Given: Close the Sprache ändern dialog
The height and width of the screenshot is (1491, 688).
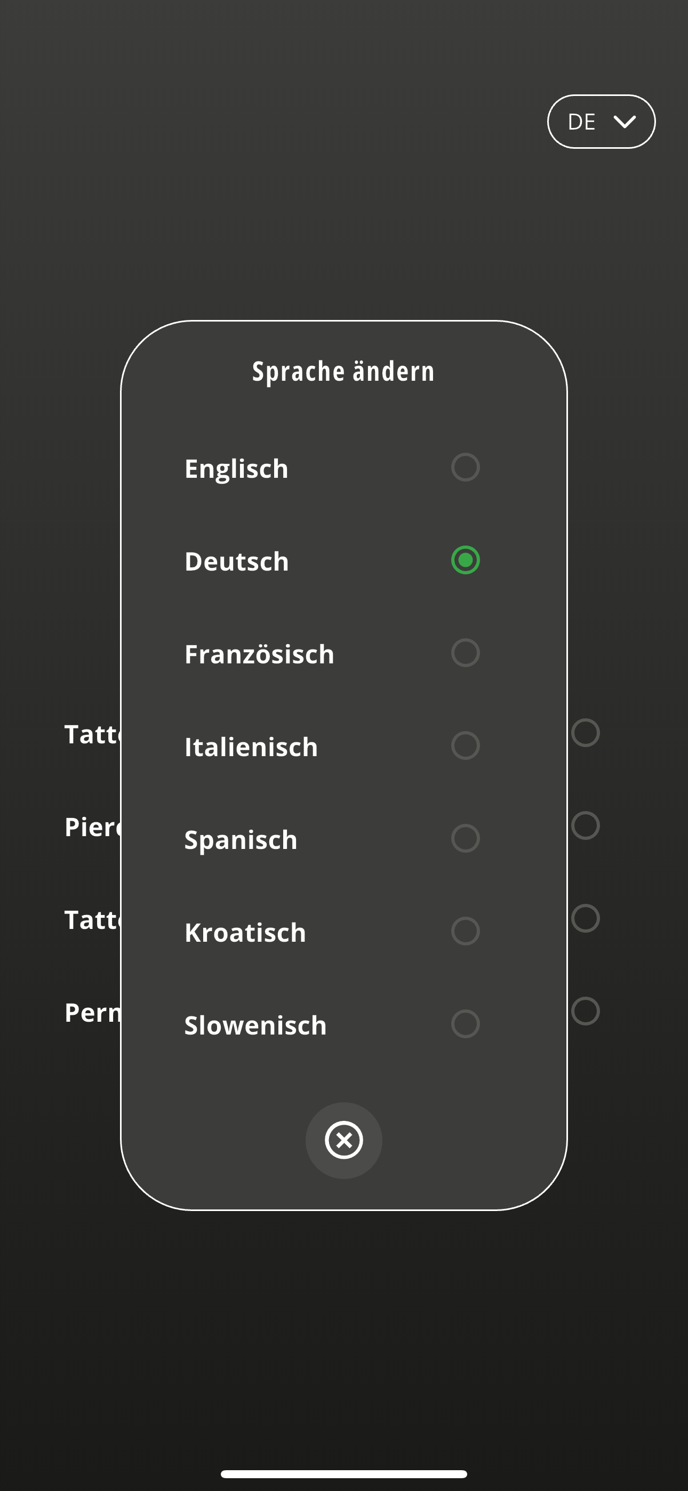Looking at the screenshot, I should tap(343, 1140).
